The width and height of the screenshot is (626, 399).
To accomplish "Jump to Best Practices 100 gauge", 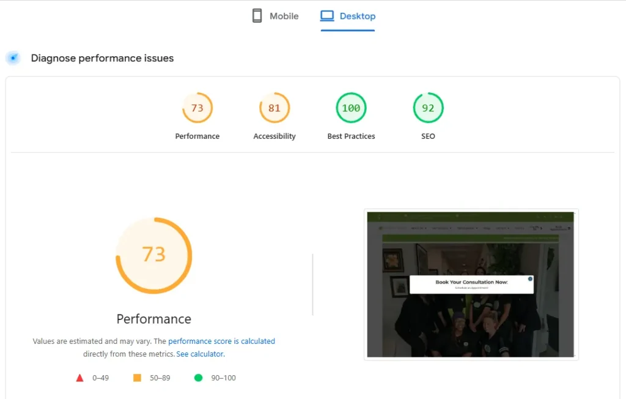I will 351,108.
